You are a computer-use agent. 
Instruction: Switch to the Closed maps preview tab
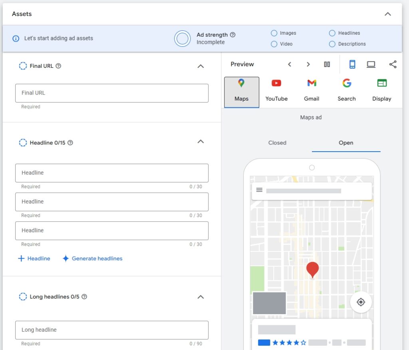[277, 142]
